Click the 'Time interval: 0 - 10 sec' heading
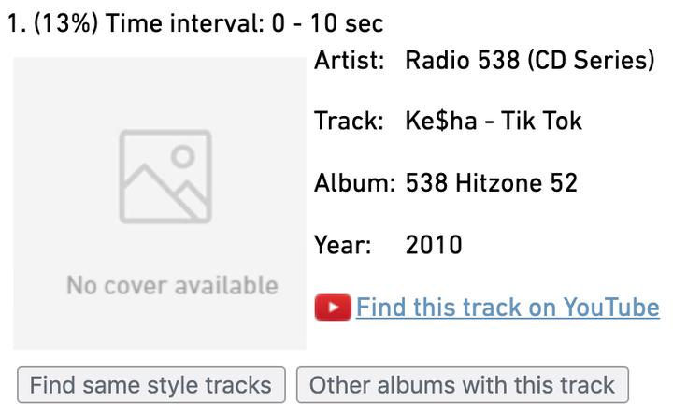Image resolution: width=673 pixels, height=415 pixels. coord(245,23)
